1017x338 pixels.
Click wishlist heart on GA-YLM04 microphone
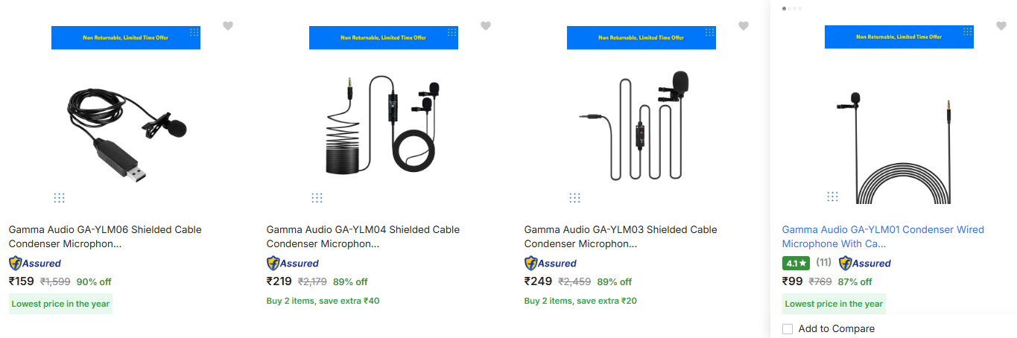[x=486, y=26]
